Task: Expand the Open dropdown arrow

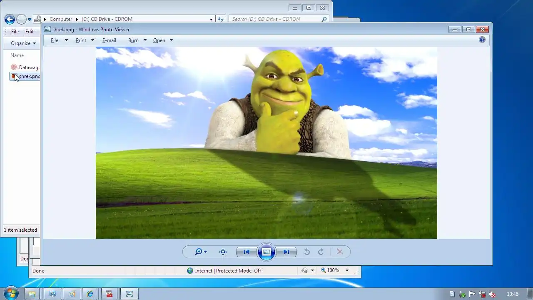Action: point(171,40)
